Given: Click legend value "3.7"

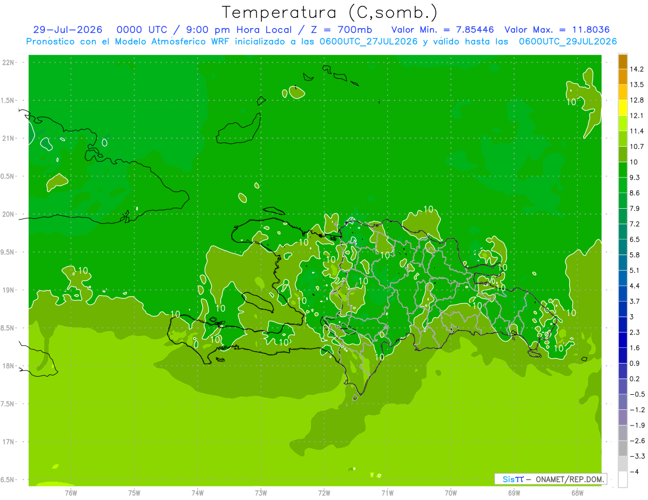Looking at the screenshot, I should tap(635, 301).
